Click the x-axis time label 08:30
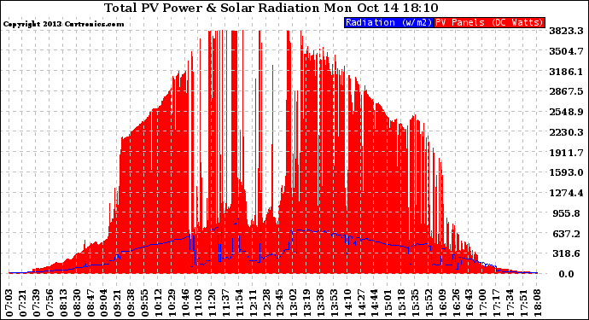Image resolution: width=589 pixels, height=320 pixels. (x=77, y=303)
